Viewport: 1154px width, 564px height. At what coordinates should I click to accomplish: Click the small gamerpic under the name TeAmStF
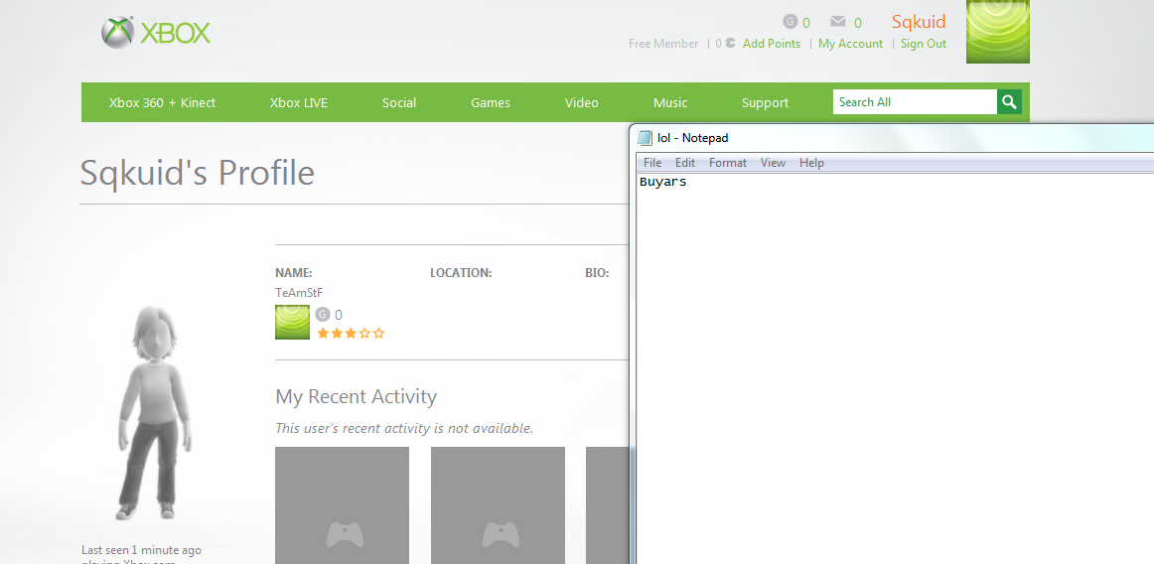(x=292, y=323)
